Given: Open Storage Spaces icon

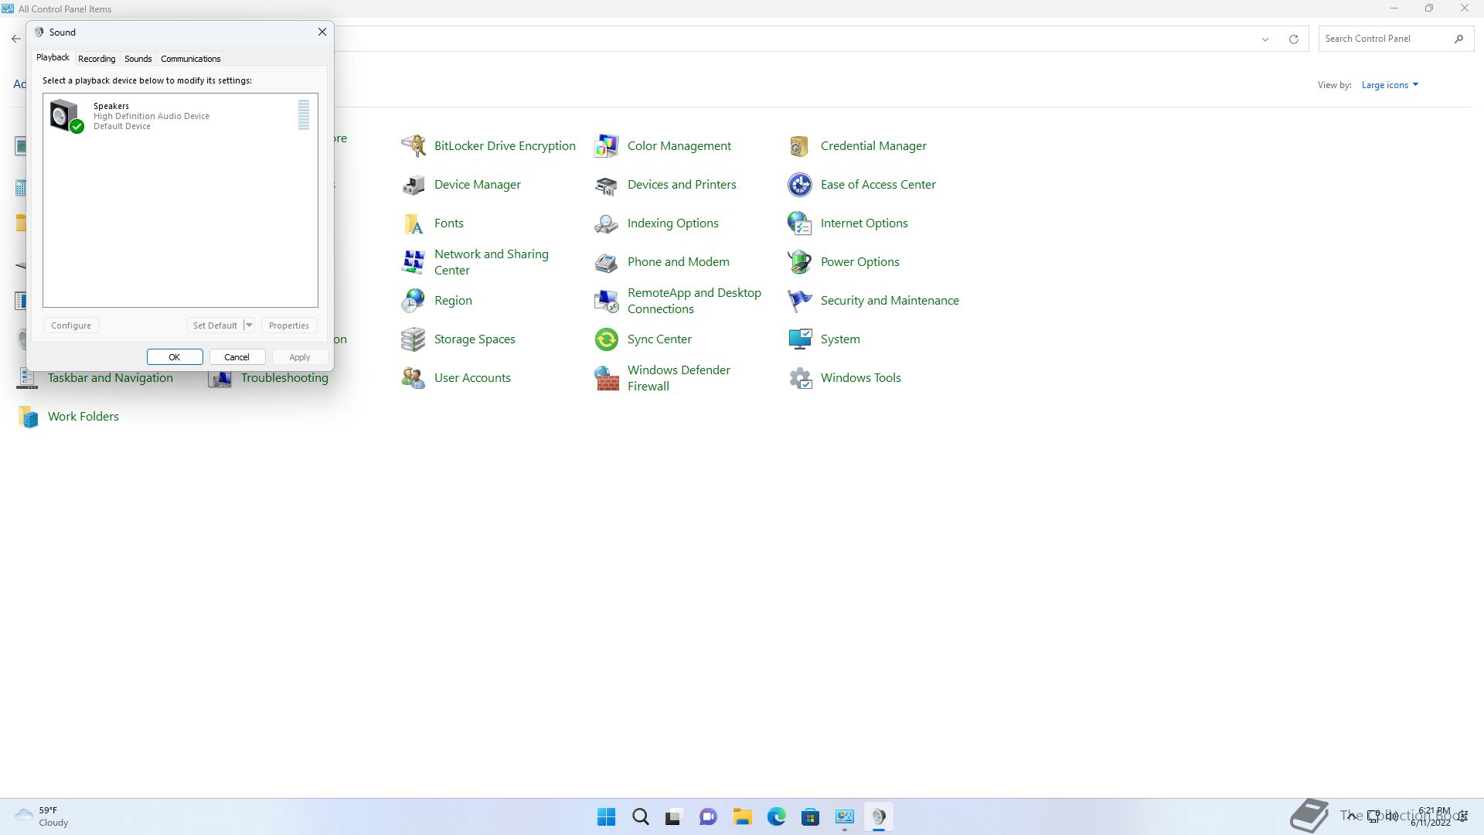Looking at the screenshot, I should coord(414,339).
